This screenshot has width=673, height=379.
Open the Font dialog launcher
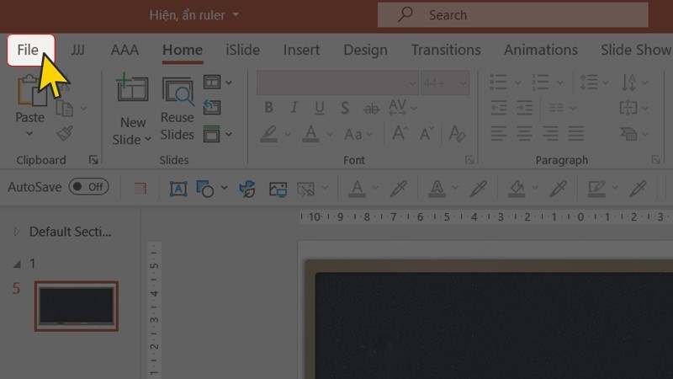[x=469, y=160]
